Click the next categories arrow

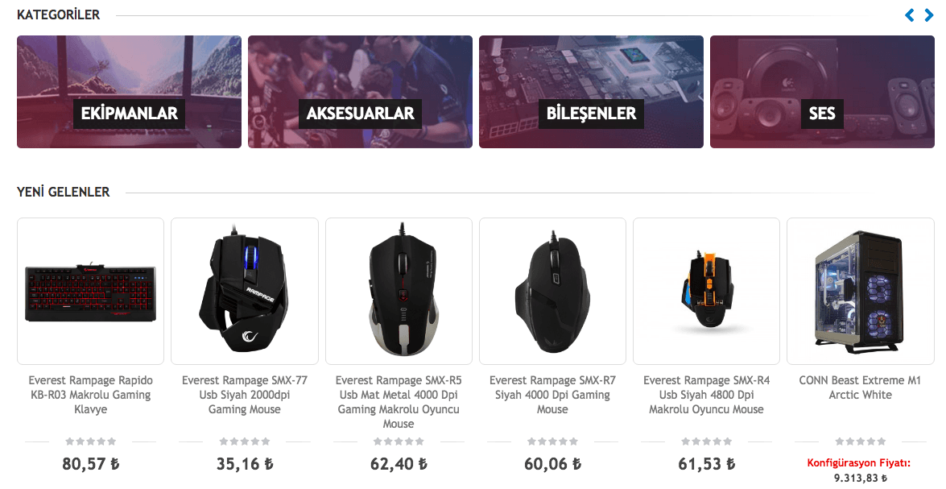(929, 15)
